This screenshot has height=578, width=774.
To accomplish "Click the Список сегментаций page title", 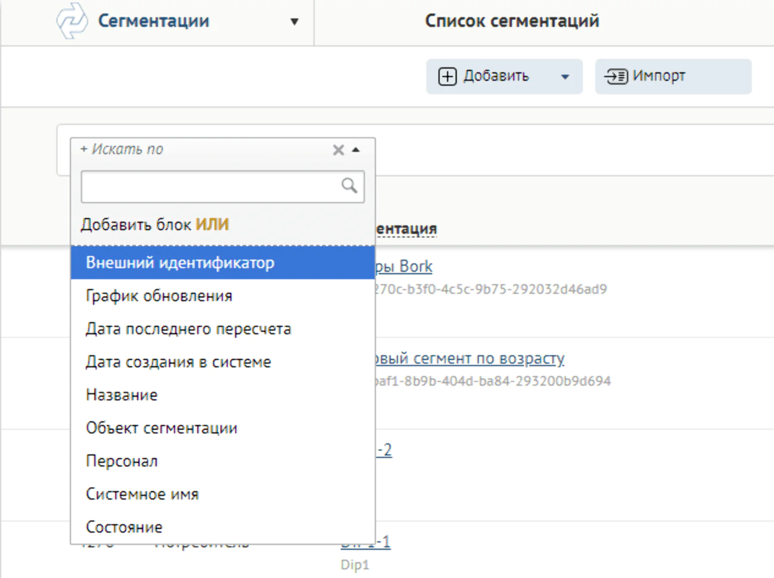I will click(512, 21).
